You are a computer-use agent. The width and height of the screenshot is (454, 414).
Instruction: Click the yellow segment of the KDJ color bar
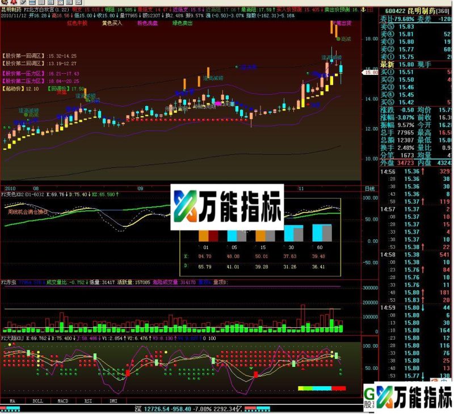click(302, 388)
